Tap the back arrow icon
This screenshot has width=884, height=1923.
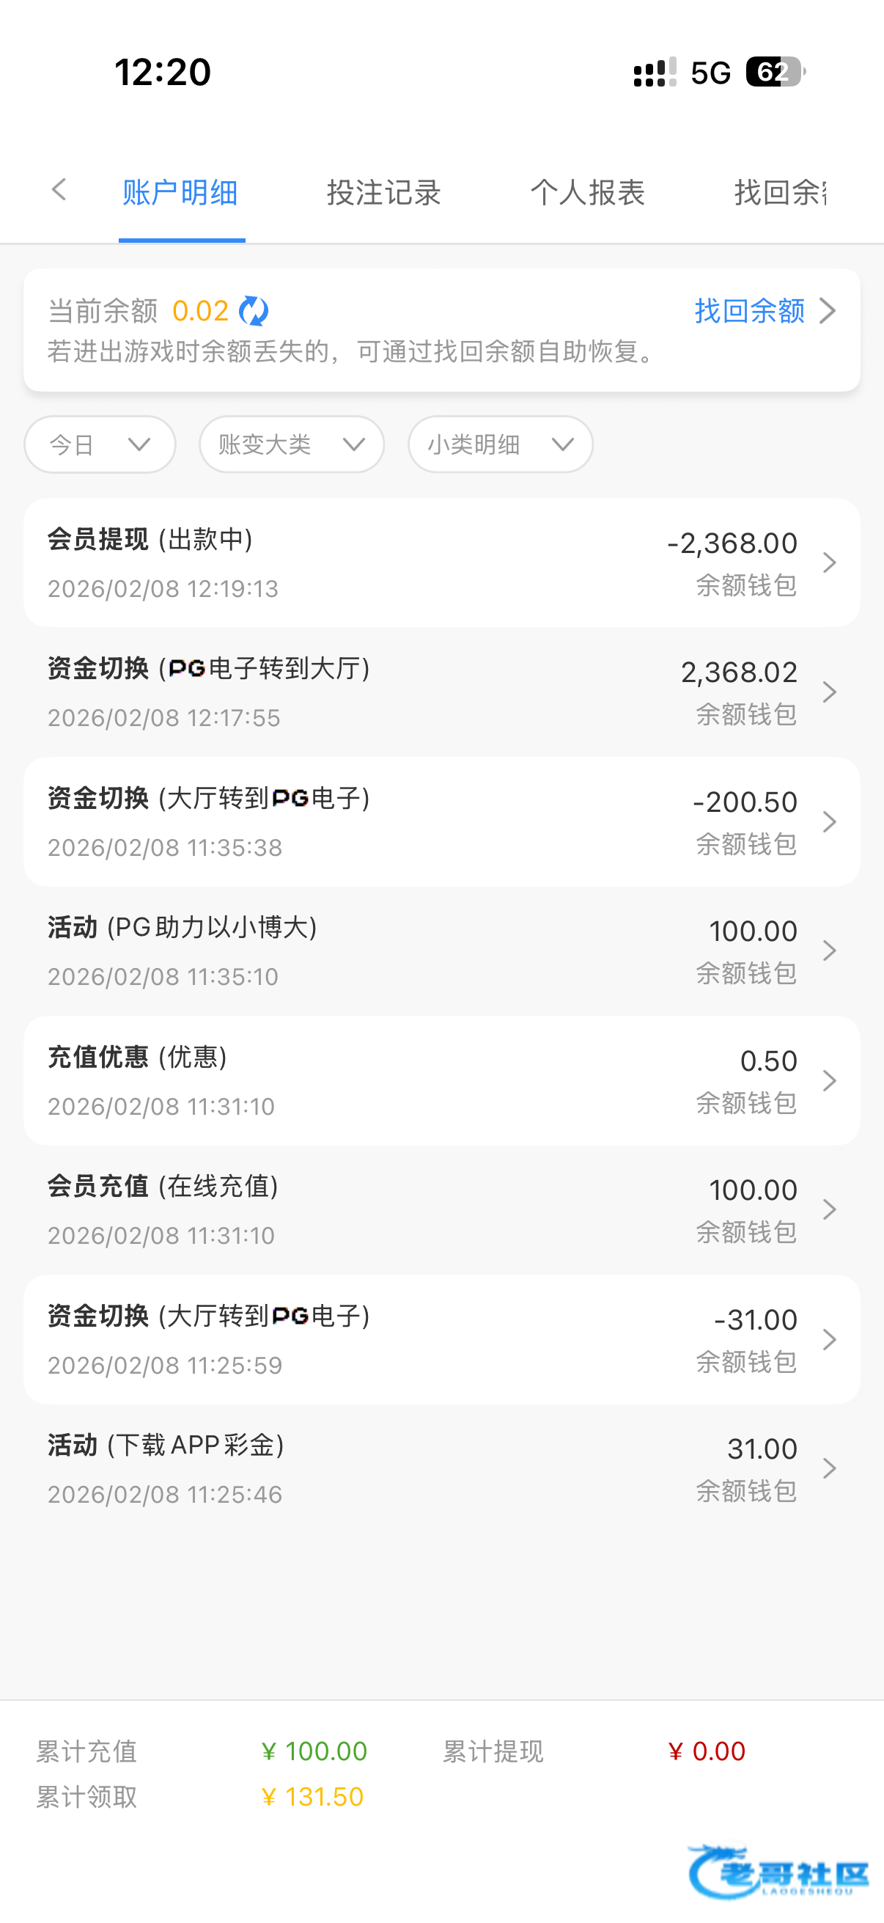point(59,191)
